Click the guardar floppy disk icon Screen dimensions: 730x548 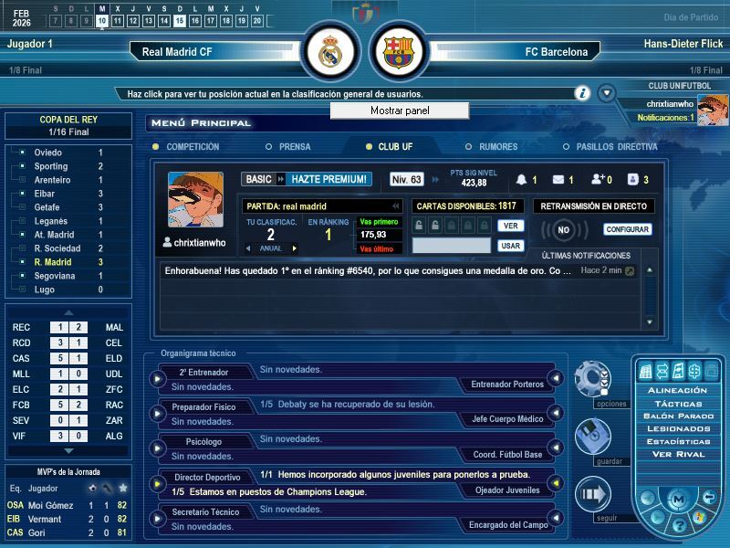click(x=592, y=436)
